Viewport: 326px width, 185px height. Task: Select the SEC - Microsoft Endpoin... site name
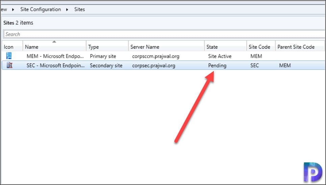(56, 65)
